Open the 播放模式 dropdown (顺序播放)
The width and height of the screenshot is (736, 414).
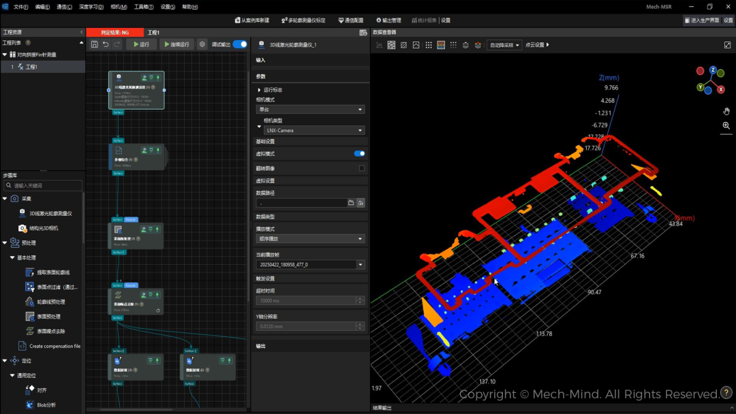click(x=310, y=239)
